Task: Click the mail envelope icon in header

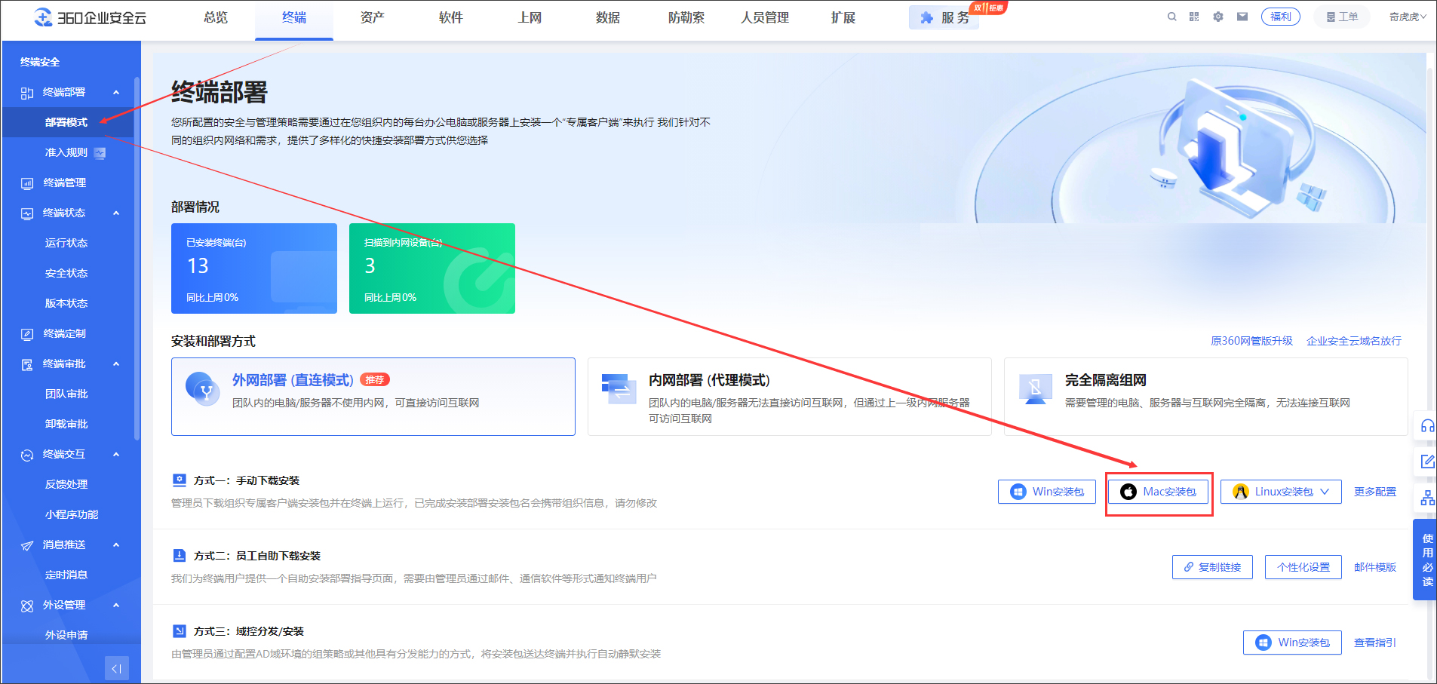Action: (x=1242, y=17)
